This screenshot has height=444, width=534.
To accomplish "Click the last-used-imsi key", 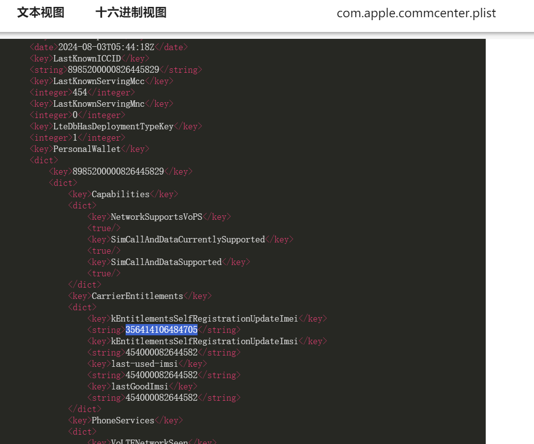I will pos(145,364).
